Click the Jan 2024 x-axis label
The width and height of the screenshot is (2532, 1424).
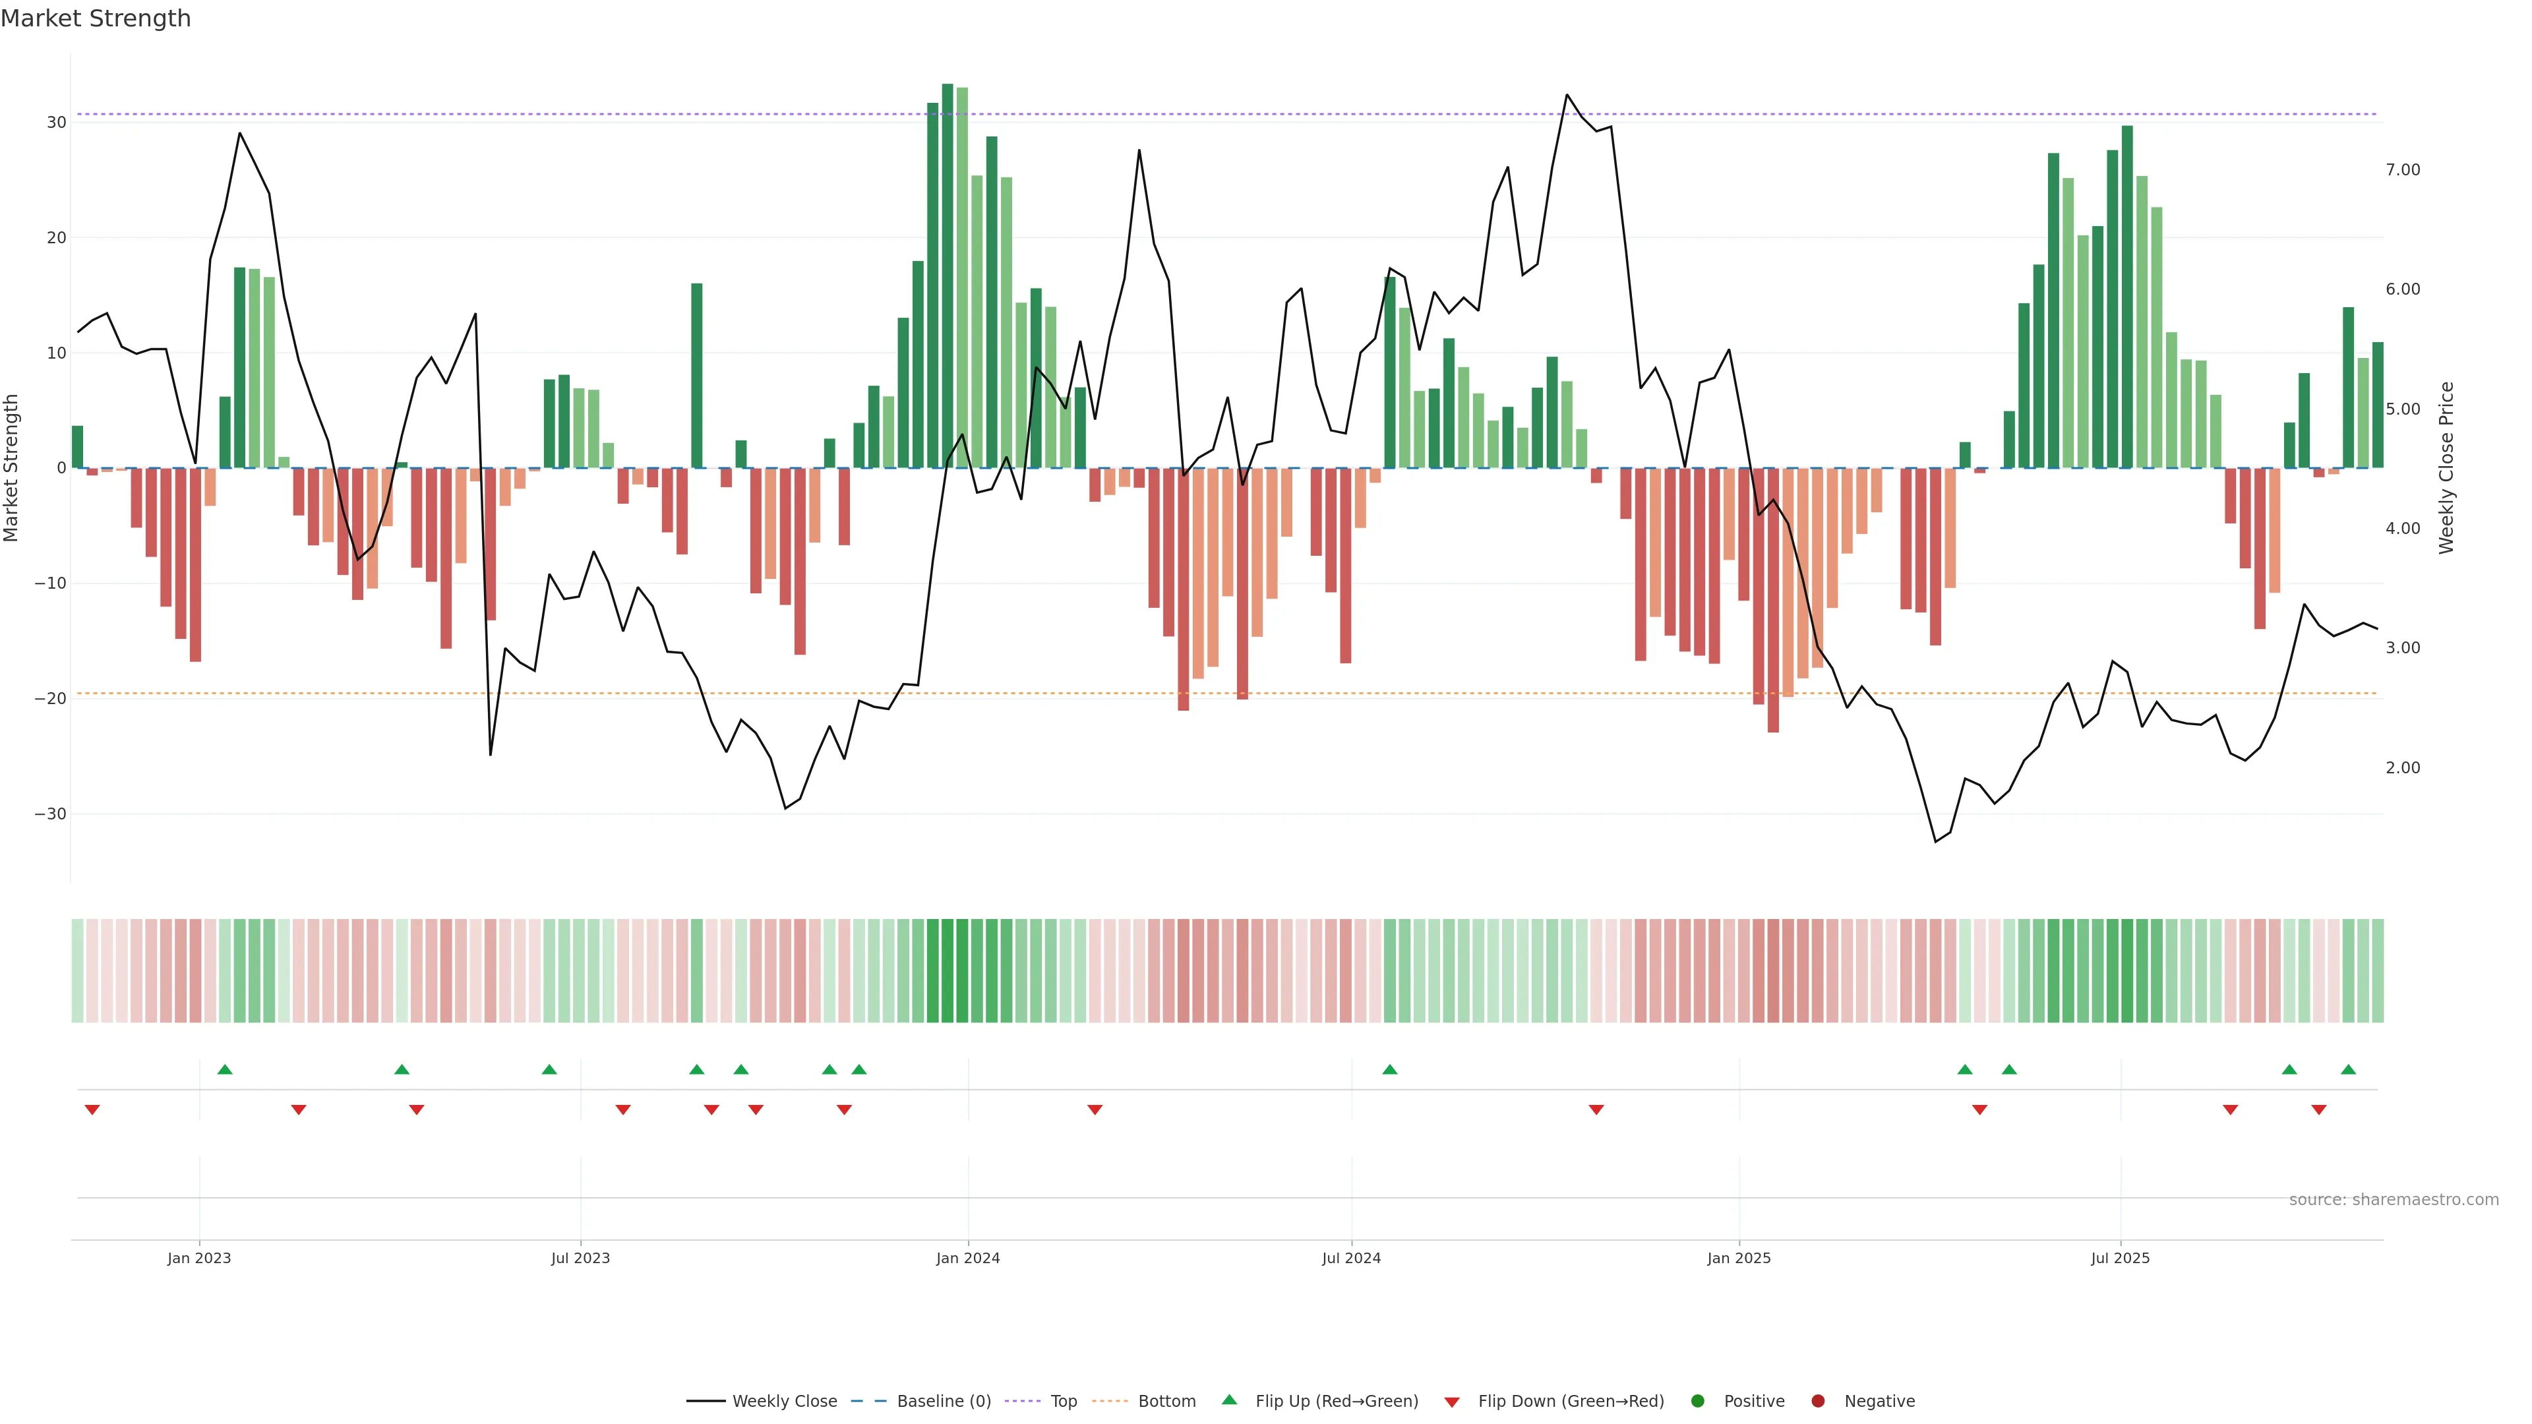967,1258
